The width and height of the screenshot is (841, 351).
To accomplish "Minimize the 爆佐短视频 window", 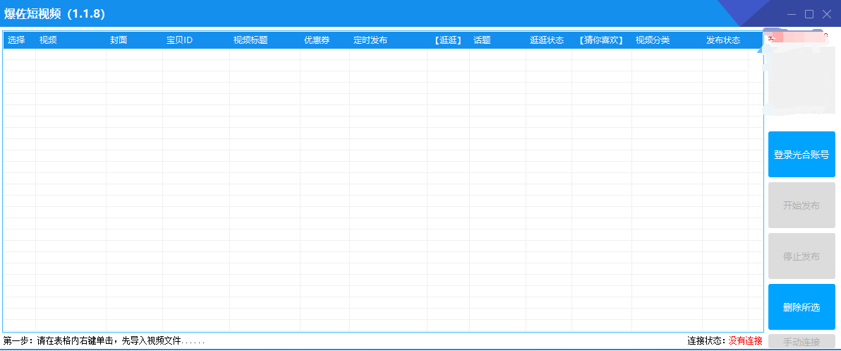I will click(x=792, y=14).
